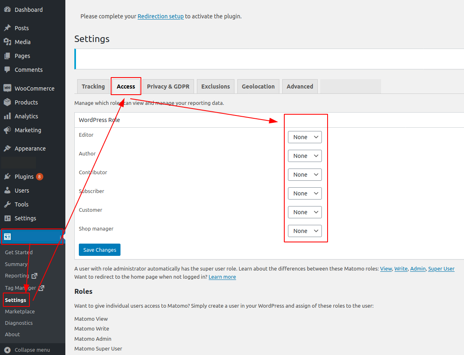Open the WooCommerce menu icon
Image resolution: width=464 pixels, height=355 pixels.
9,88
